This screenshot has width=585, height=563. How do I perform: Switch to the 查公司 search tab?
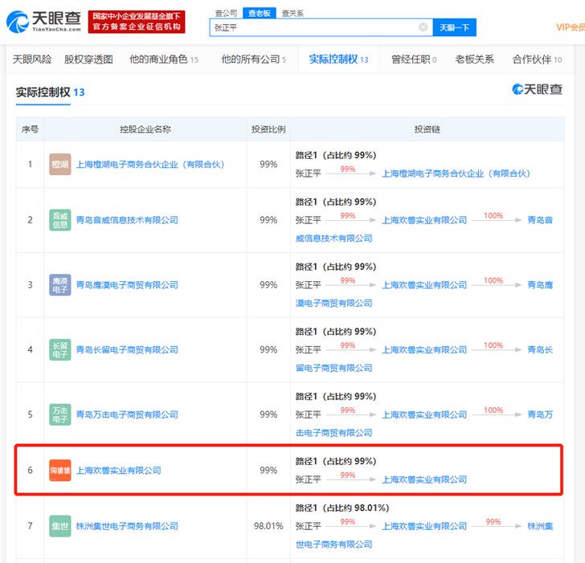226,13
